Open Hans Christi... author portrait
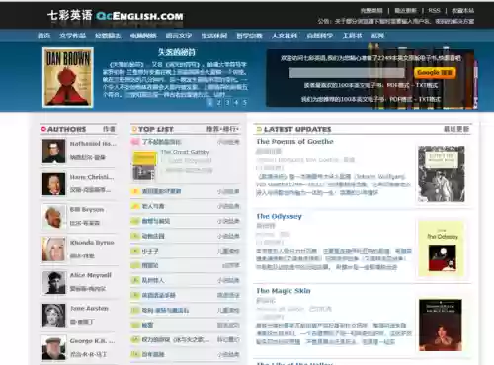 (x=53, y=184)
